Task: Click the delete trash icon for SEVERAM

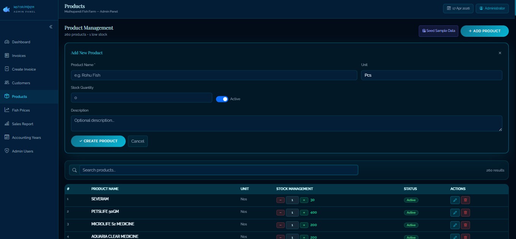Action: point(466,200)
